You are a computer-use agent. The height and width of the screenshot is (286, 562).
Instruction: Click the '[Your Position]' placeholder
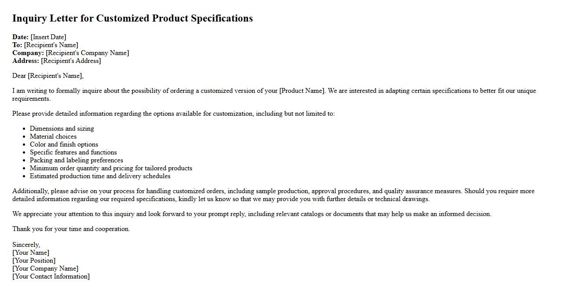pyautogui.click(x=34, y=260)
